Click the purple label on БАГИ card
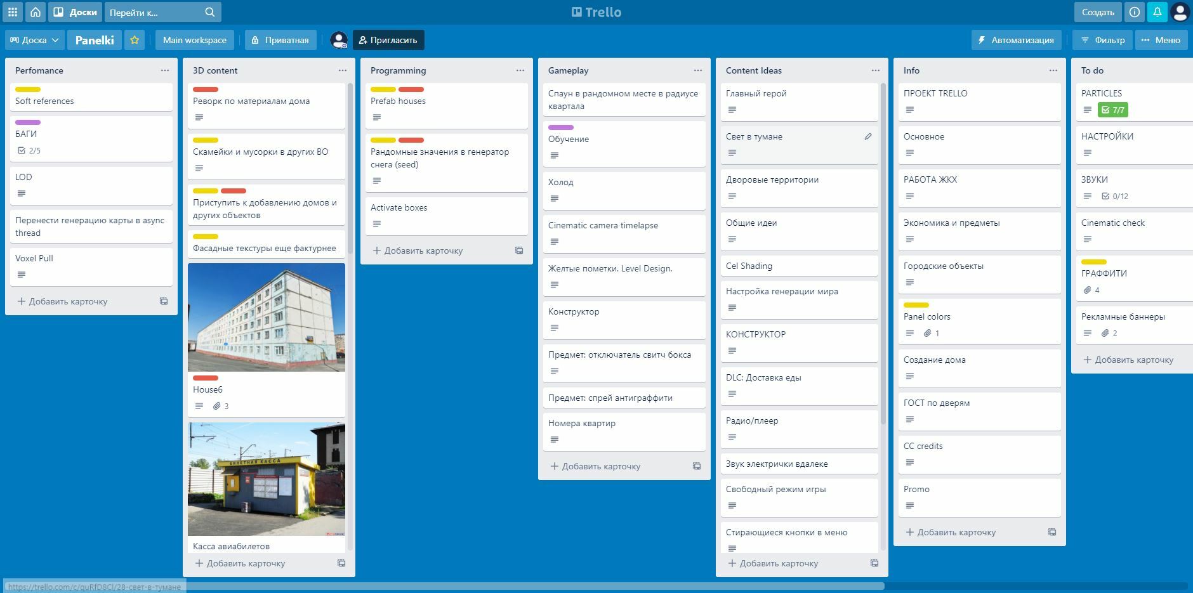This screenshot has height=593, width=1193. click(x=28, y=122)
